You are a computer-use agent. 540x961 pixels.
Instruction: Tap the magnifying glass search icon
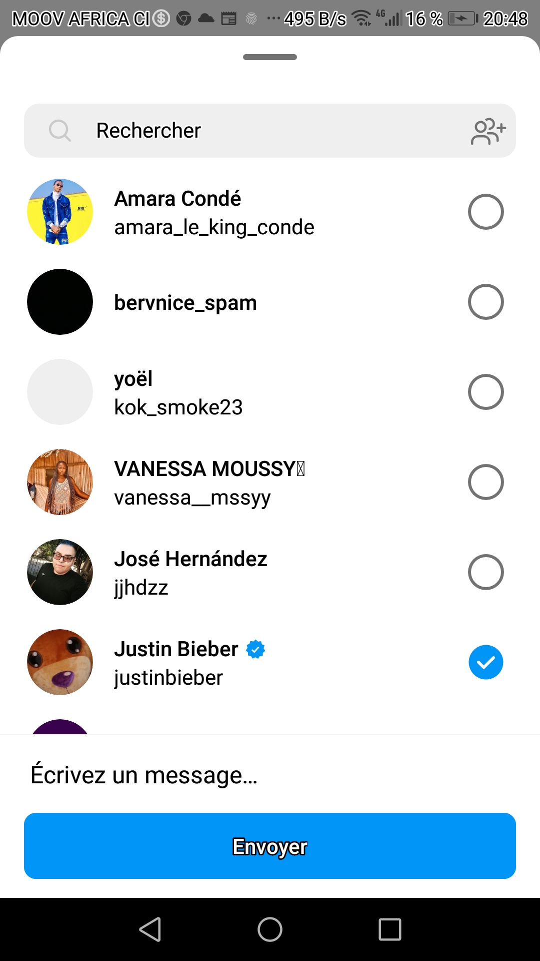59,131
